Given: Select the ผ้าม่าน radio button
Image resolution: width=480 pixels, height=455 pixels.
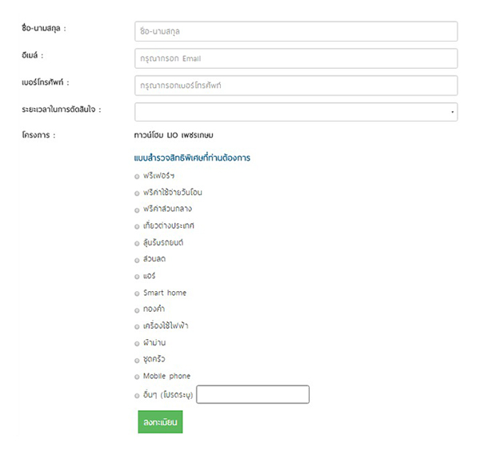Looking at the screenshot, I should 137,343.
